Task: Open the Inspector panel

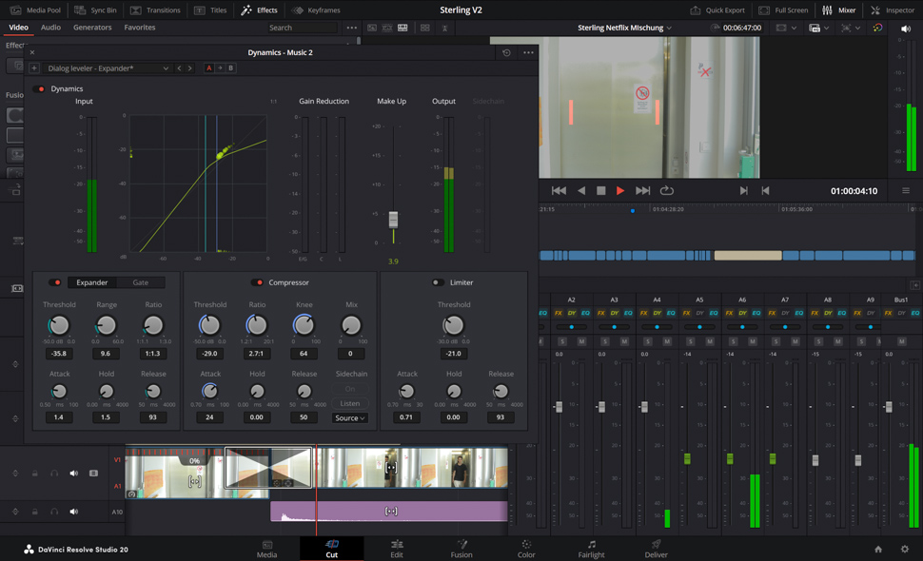Action: pos(892,10)
